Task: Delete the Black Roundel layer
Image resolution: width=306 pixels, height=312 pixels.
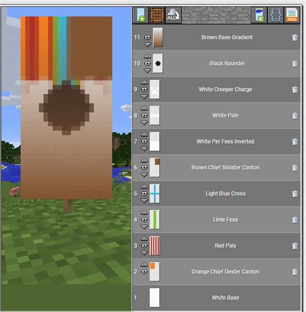Action: point(295,63)
